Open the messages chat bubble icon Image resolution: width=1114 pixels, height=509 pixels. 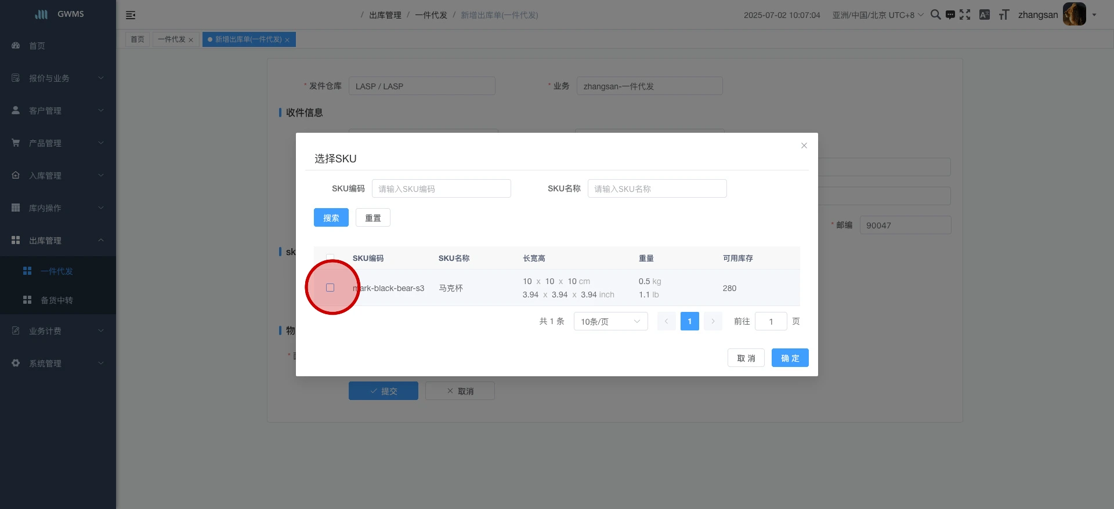[950, 15]
